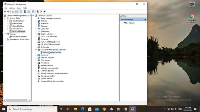Click the Firmware category icon
Screen dimensions: 200x112
[x=39, y=39]
